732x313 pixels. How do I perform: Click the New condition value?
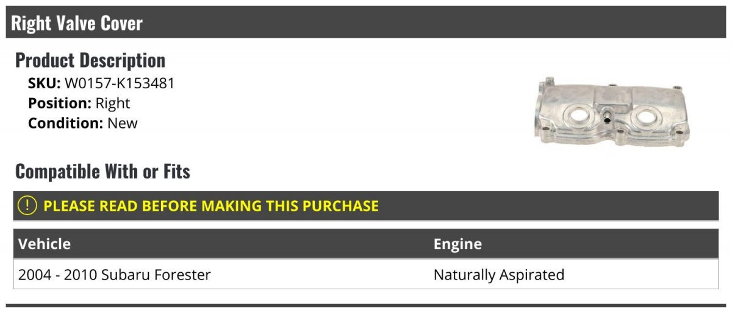(x=123, y=123)
